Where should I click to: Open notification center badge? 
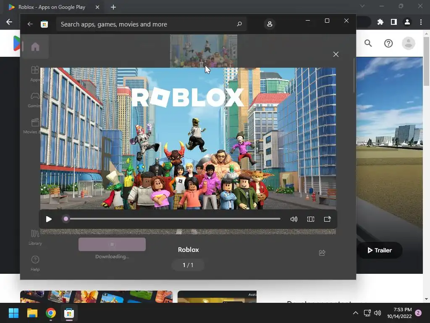(418, 313)
